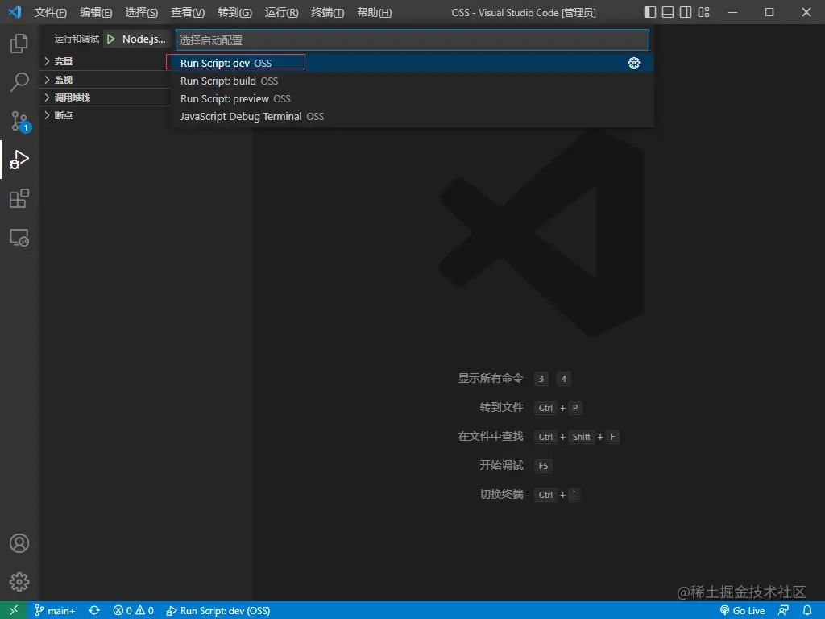Click the 转到文件 hint text
This screenshot has width=825, height=619.
tap(501, 407)
